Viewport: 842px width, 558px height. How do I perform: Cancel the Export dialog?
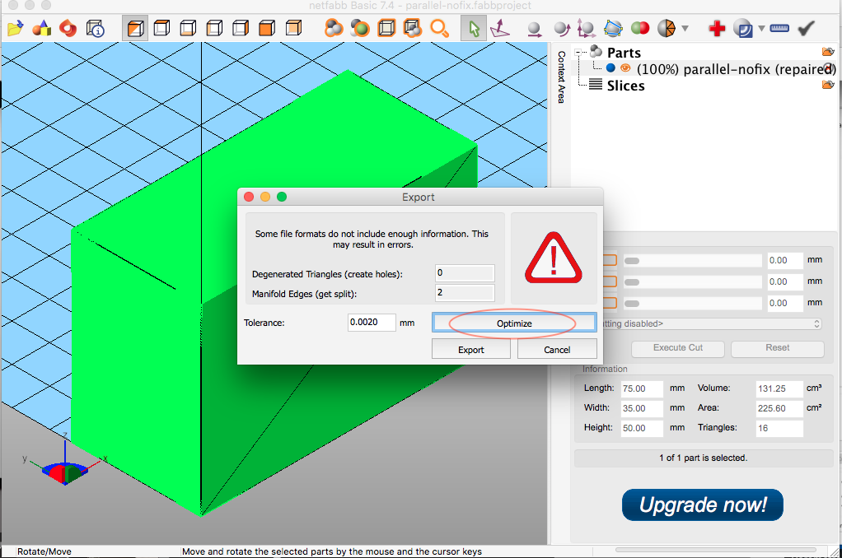click(x=557, y=349)
